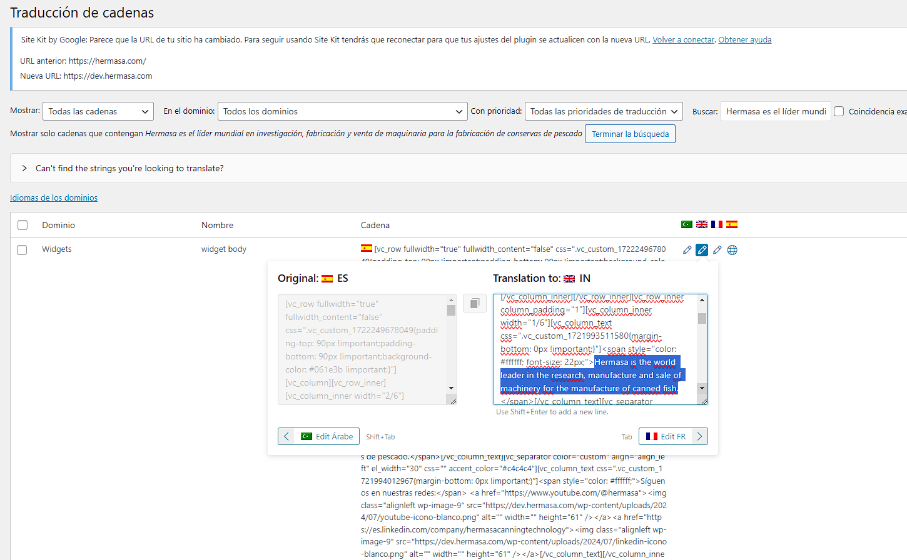907x560 pixels.
Task: Click the UK flag in the table header
Action: [x=702, y=224]
